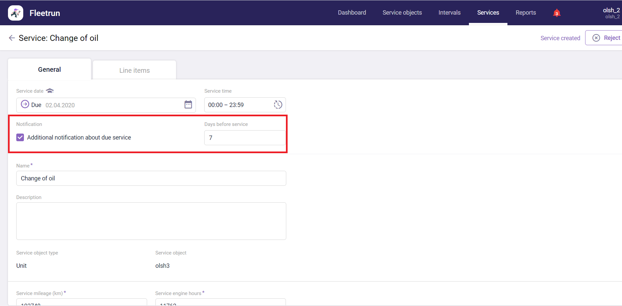Open the Reports page
The width and height of the screenshot is (622, 306).
(x=525, y=13)
